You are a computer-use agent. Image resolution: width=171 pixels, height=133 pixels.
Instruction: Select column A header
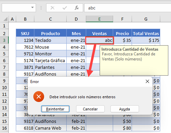click(12, 19)
